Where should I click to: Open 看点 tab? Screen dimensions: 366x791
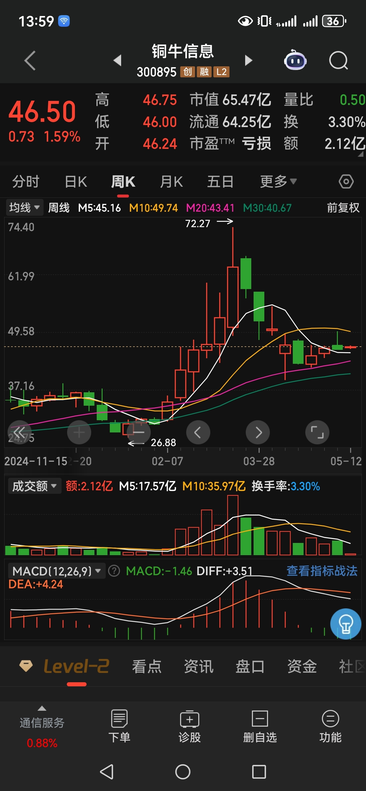tap(147, 667)
